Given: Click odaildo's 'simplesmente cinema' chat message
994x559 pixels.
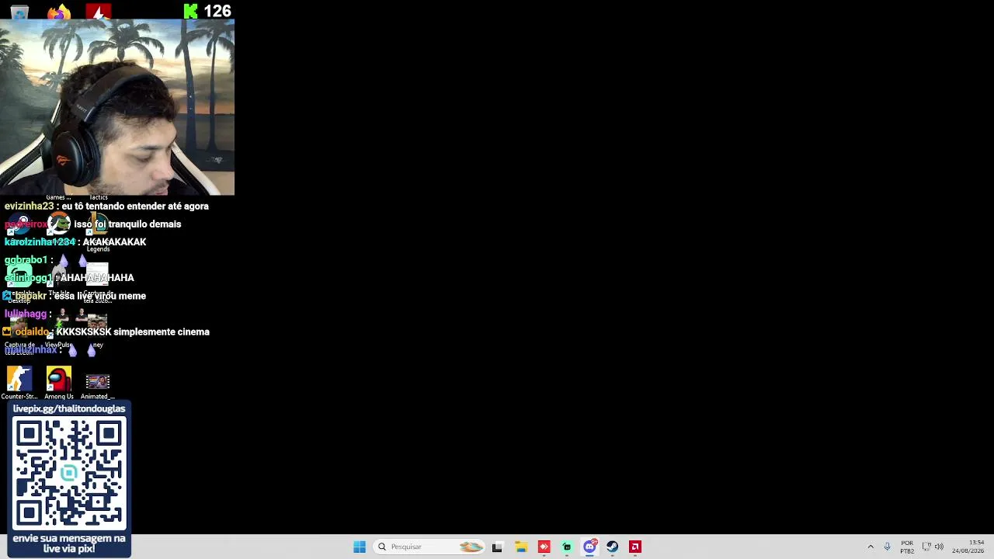Looking at the screenshot, I should point(106,332).
